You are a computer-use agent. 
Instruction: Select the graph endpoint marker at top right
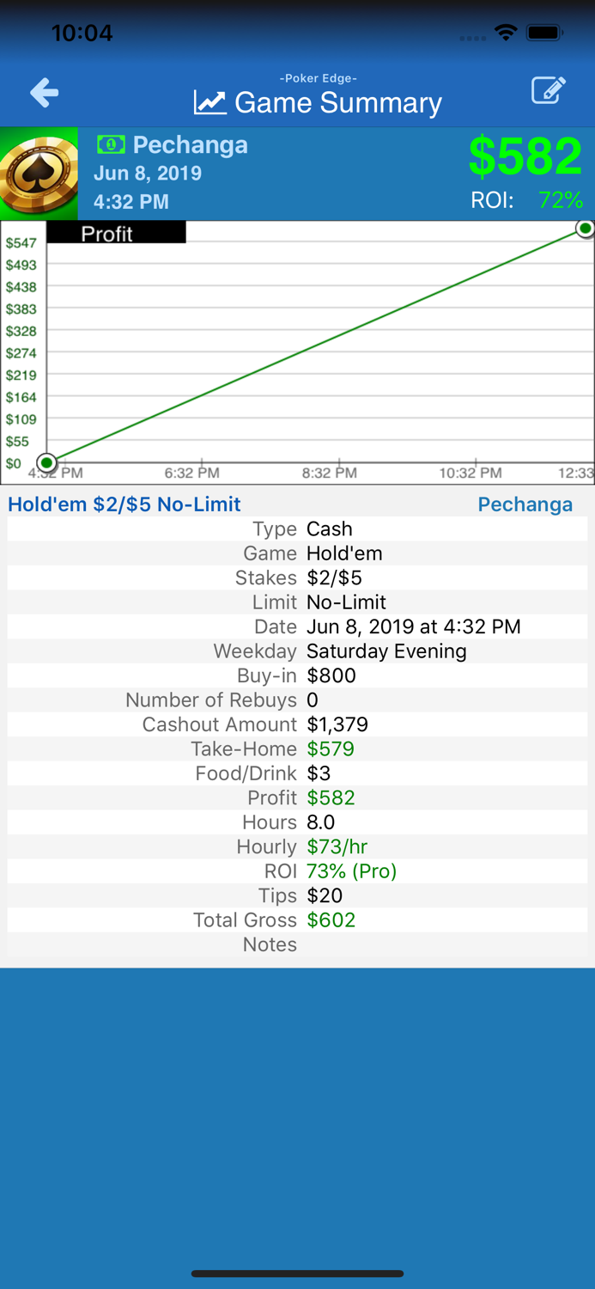(x=584, y=229)
